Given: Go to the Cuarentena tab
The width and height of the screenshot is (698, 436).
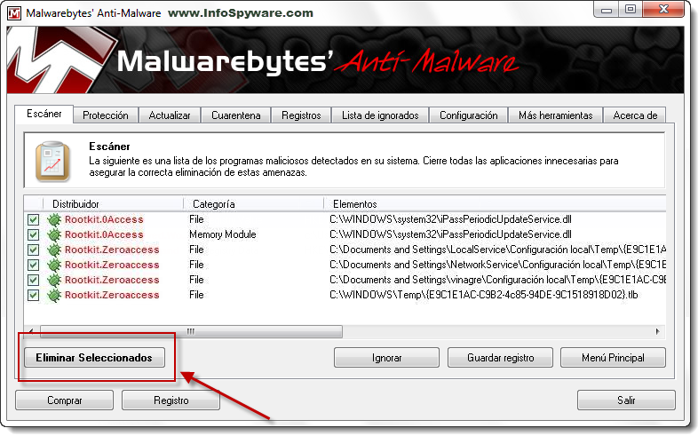Looking at the screenshot, I should point(236,115).
